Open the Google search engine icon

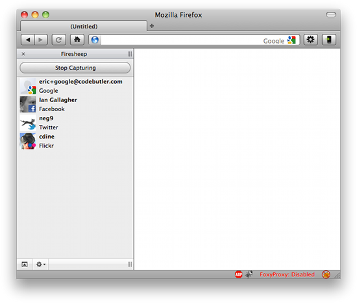[291, 40]
